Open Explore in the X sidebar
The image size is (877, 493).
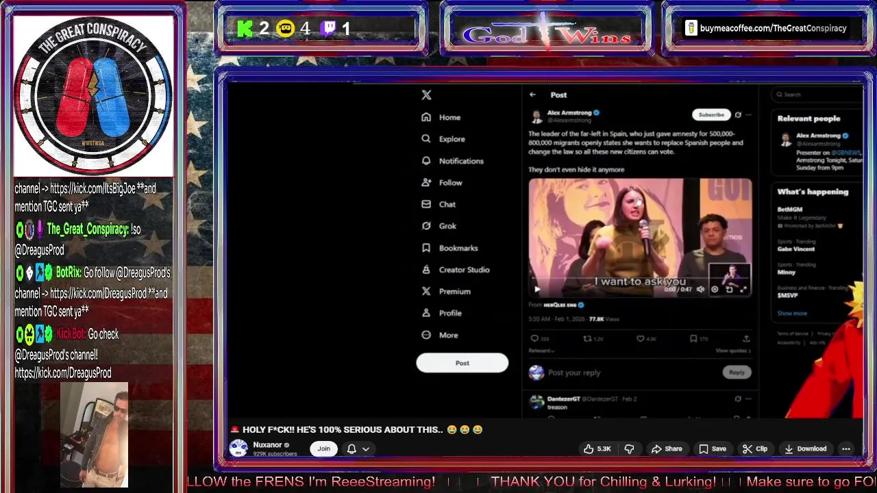(443, 139)
